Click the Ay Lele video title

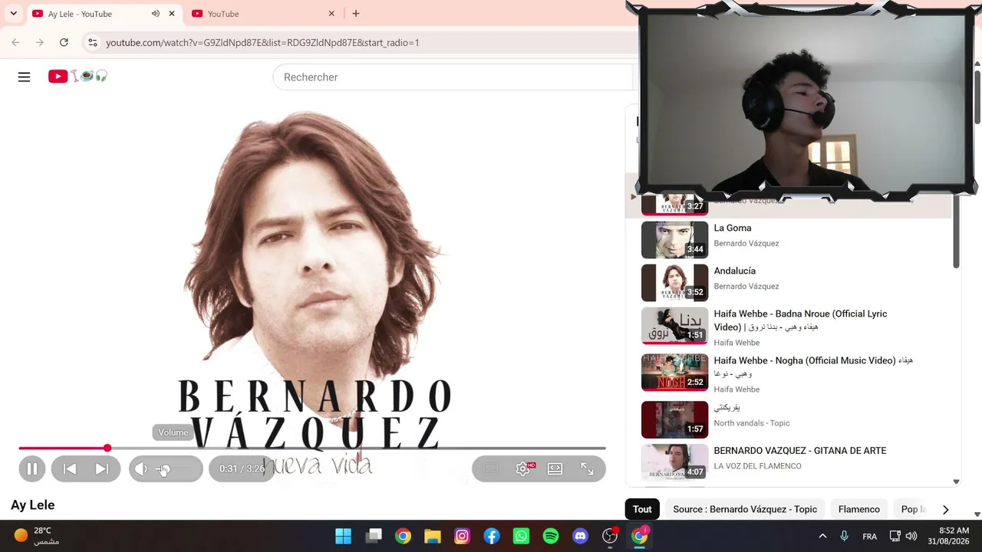point(33,505)
